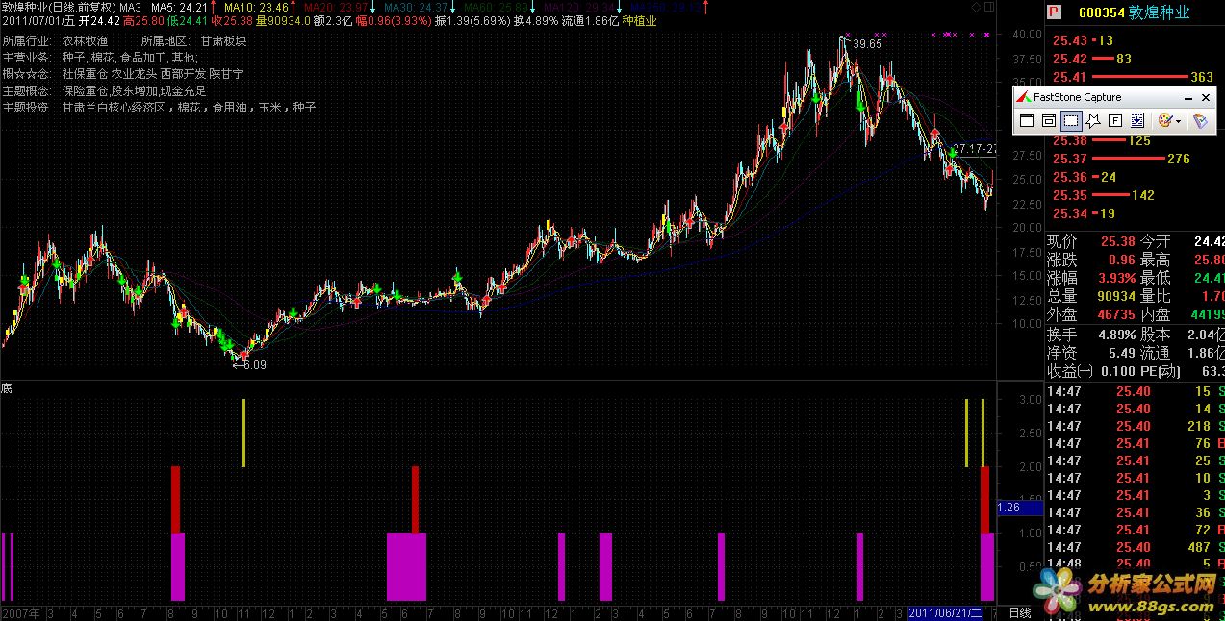Close the FastStone Capture toolbar
This screenshot has height=621, width=1225.
(1205, 97)
